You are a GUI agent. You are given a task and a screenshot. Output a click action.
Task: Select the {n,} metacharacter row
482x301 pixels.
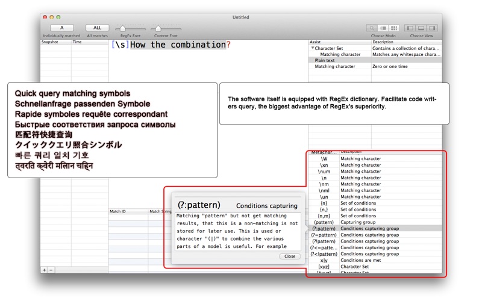(375, 209)
